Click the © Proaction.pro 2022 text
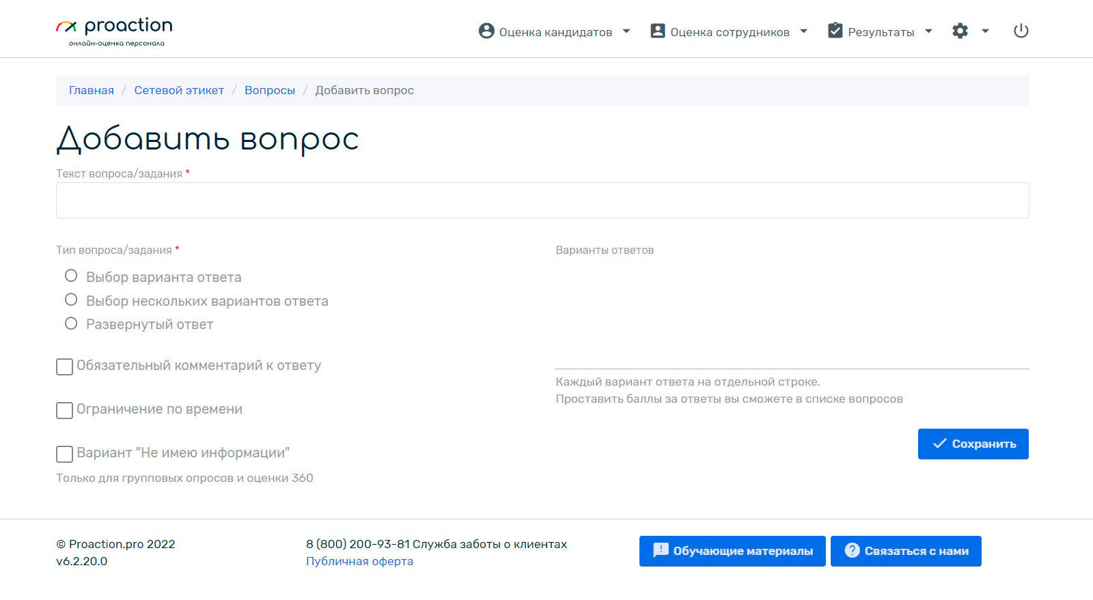This screenshot has height=600, width=1093. pos(115,544)
